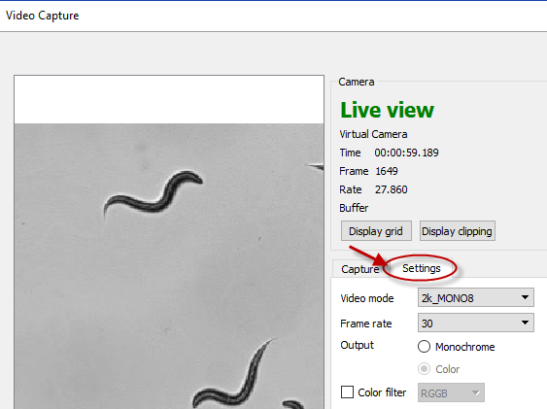This screenshot has width=547, height=409.
Task: Click the Virtual Camera label
Action: [x=373, y=134]
